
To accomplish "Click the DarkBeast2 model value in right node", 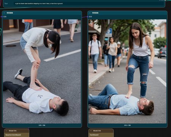I will click(x=94, y=135).
